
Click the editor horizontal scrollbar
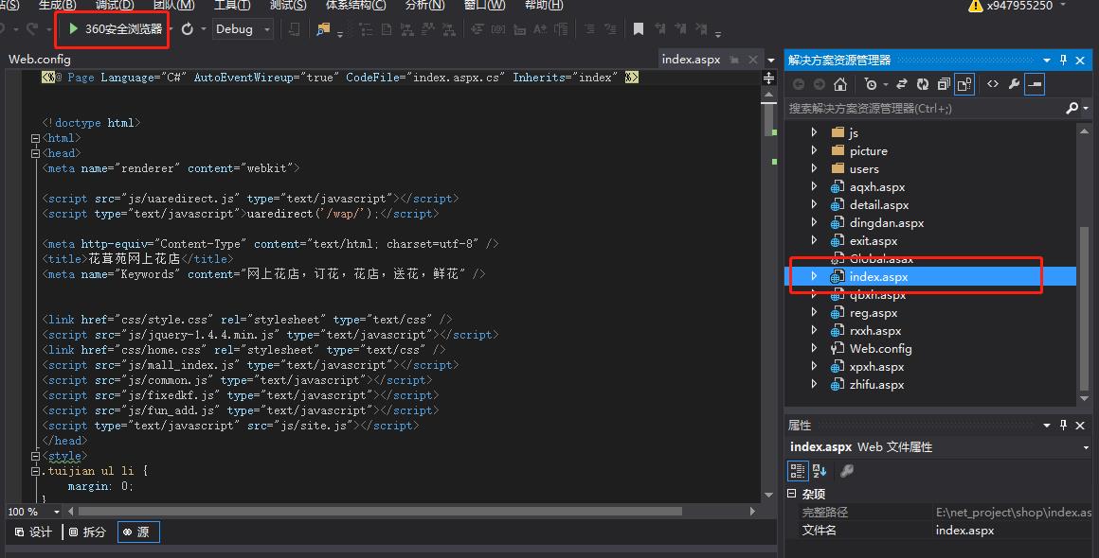[x=380, y=511]
